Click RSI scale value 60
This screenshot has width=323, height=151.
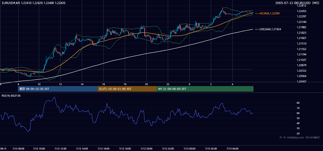(x=298, y=113)
